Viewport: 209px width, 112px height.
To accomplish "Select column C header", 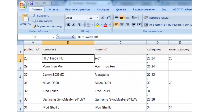I will tap(120, 42).
